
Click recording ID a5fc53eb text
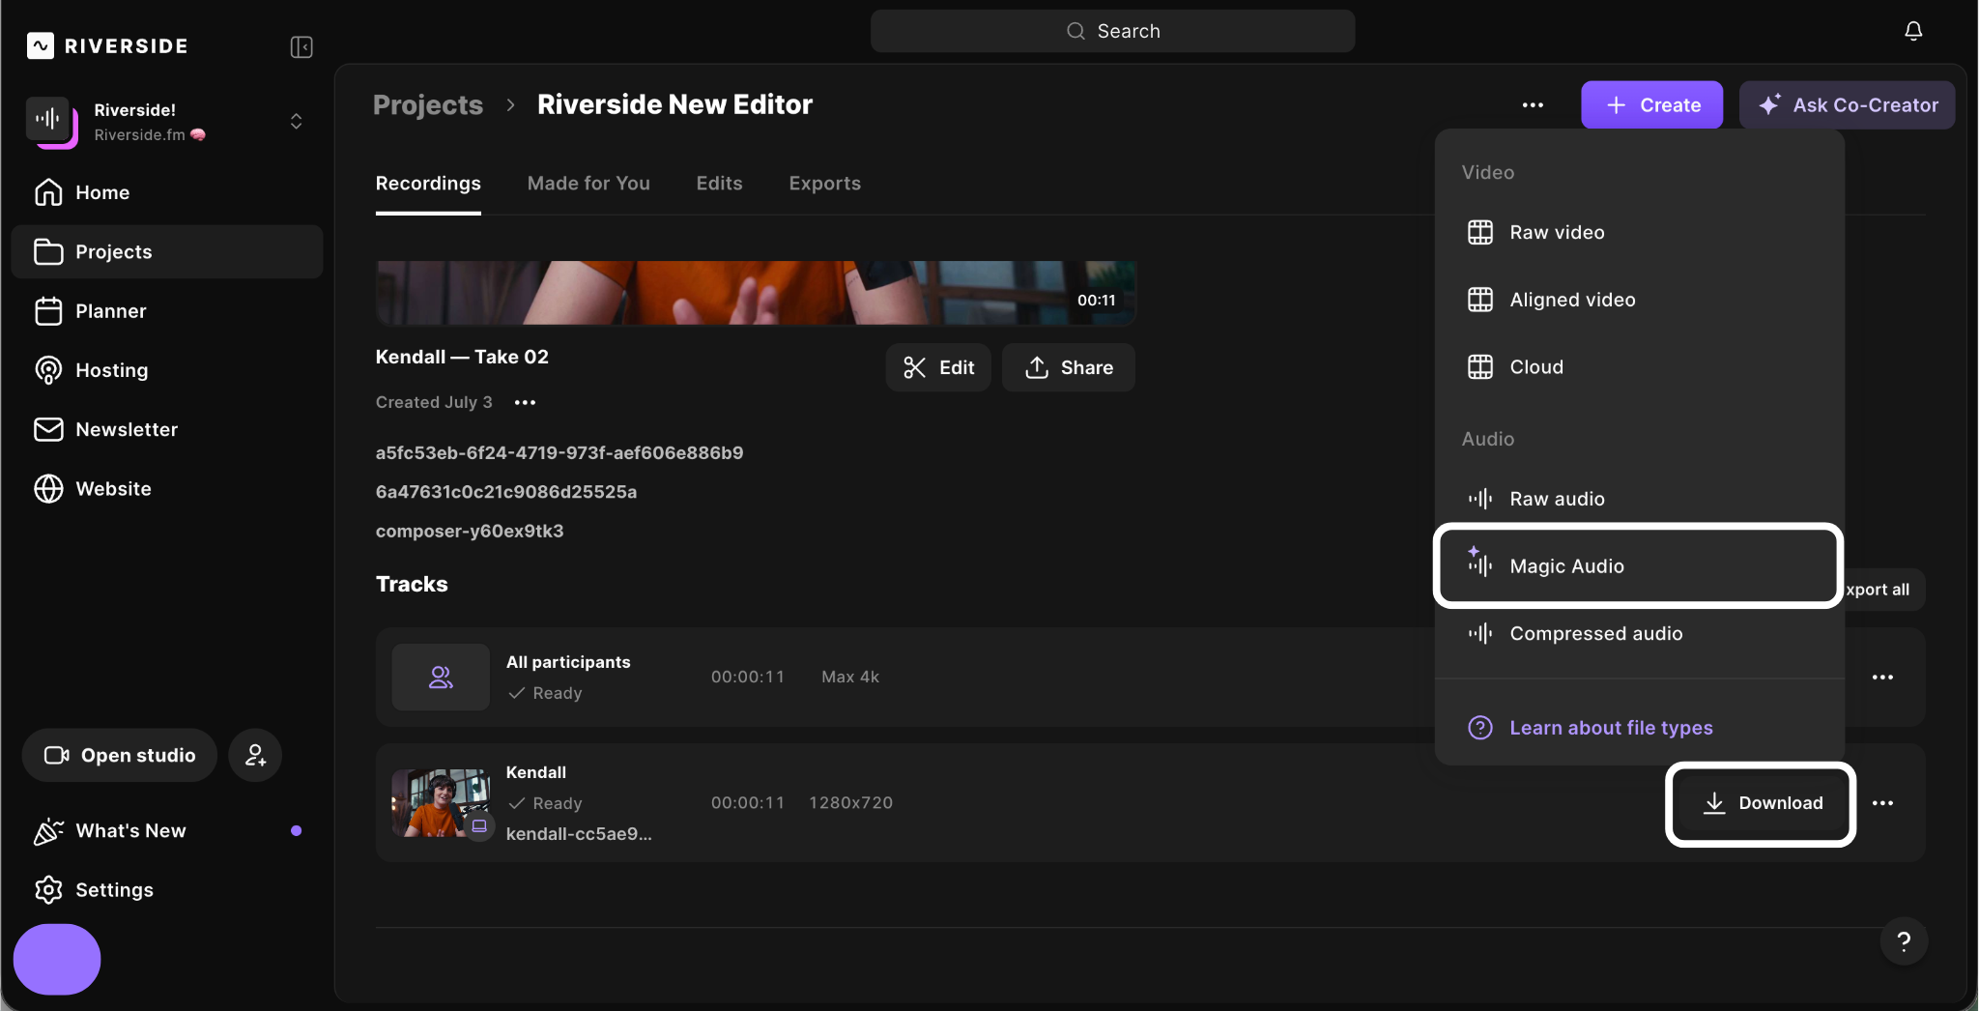(x=559, y=452)
